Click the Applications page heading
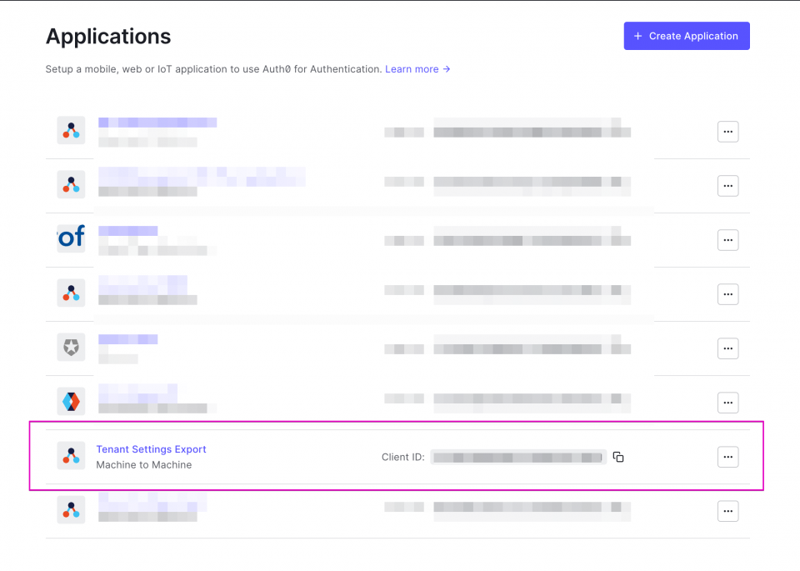The width and height of the screenshot is (800, 571). pyautogui.click(x=107, y=36)
